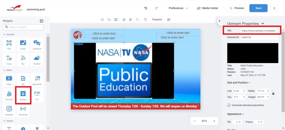This screenshot has height=130, width=285.
Task: Open the Preferences dropdown
Action: pos(178,8)
